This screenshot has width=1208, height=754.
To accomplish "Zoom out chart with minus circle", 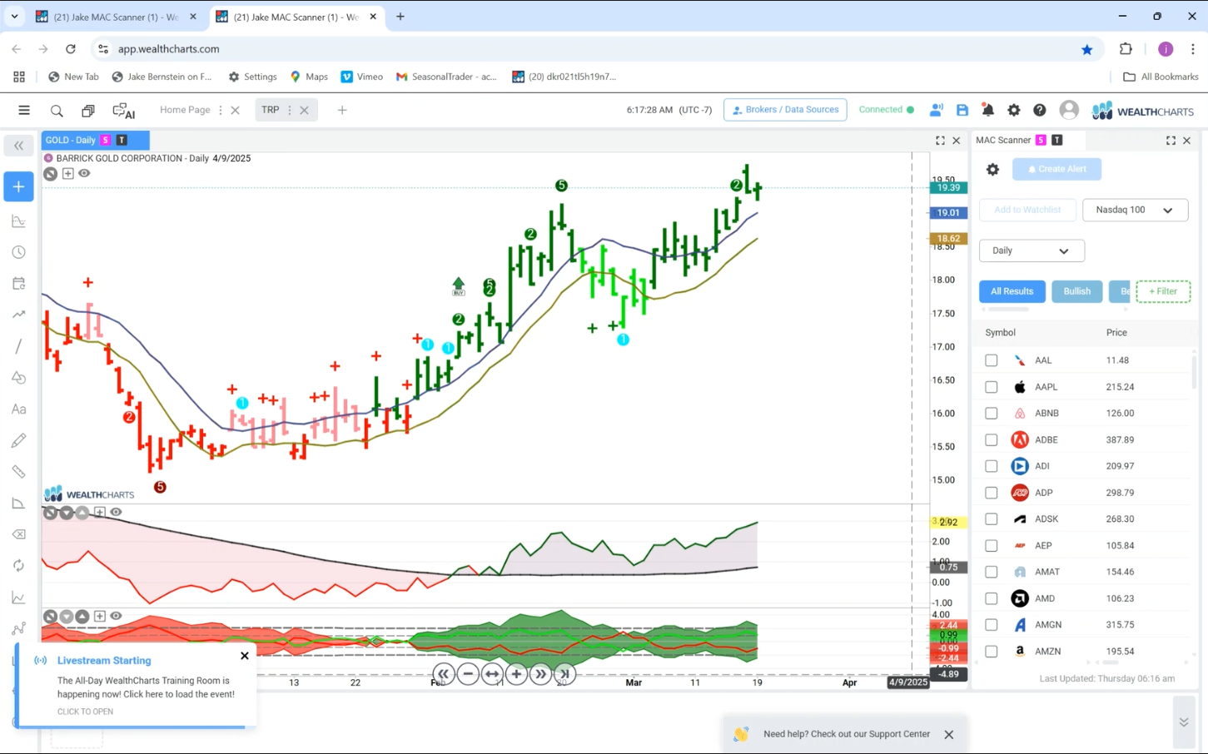I will 468,674.
